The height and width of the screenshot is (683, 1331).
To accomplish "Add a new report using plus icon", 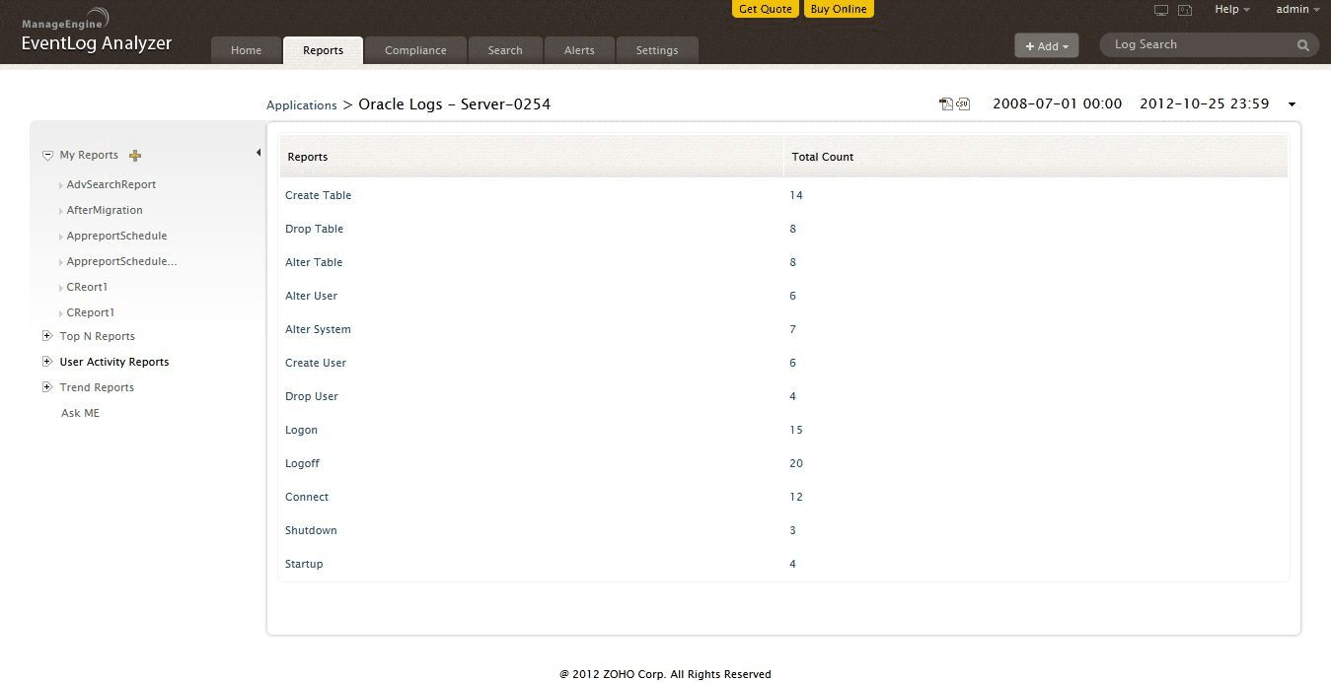I will point(136,155).
